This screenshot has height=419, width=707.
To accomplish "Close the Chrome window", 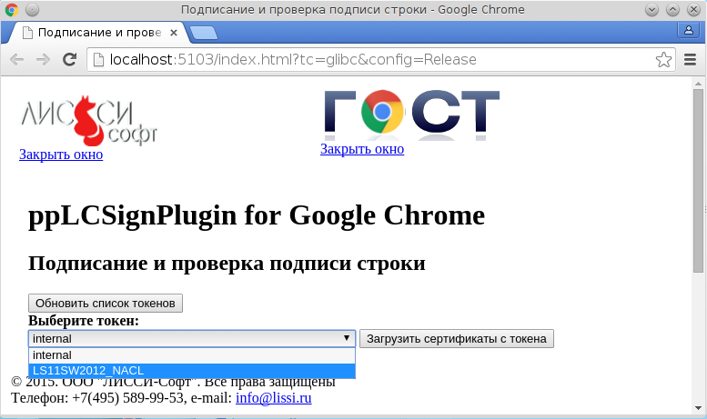I will point(693,9).
